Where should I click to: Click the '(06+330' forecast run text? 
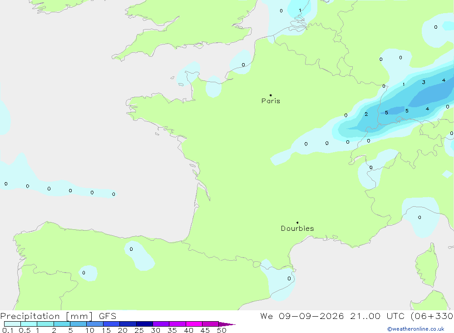(432, 316)
